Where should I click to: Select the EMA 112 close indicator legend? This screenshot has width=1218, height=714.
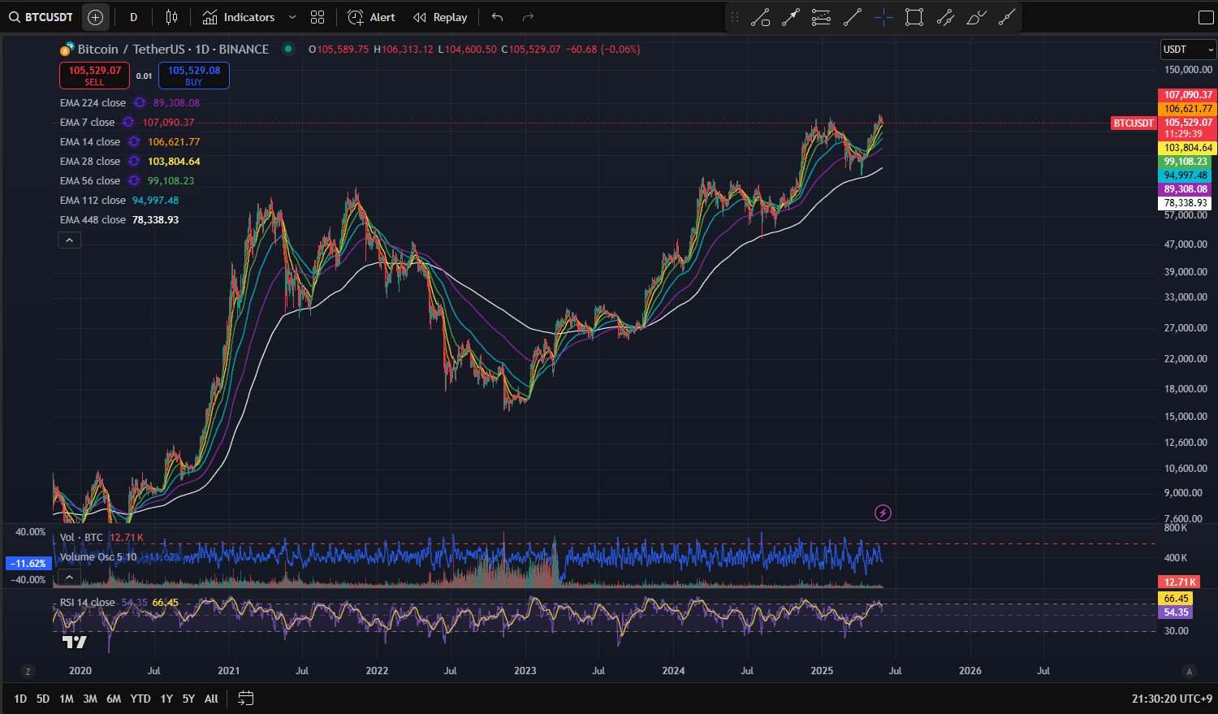[93, 201]
